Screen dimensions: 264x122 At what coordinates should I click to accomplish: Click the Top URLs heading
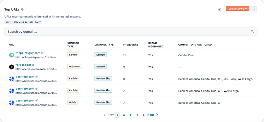(12, 9)
